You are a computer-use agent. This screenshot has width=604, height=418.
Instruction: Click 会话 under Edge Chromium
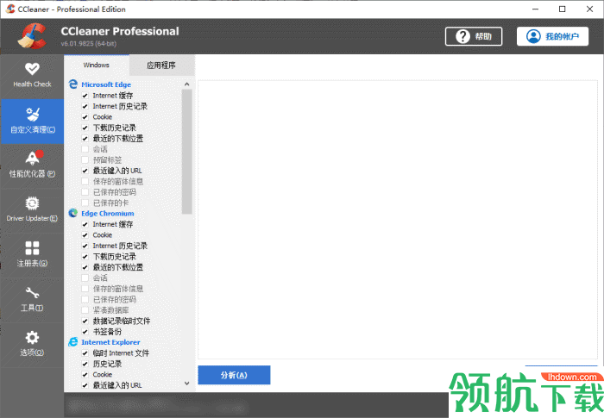pyautogui.click(x=100, y=278)
